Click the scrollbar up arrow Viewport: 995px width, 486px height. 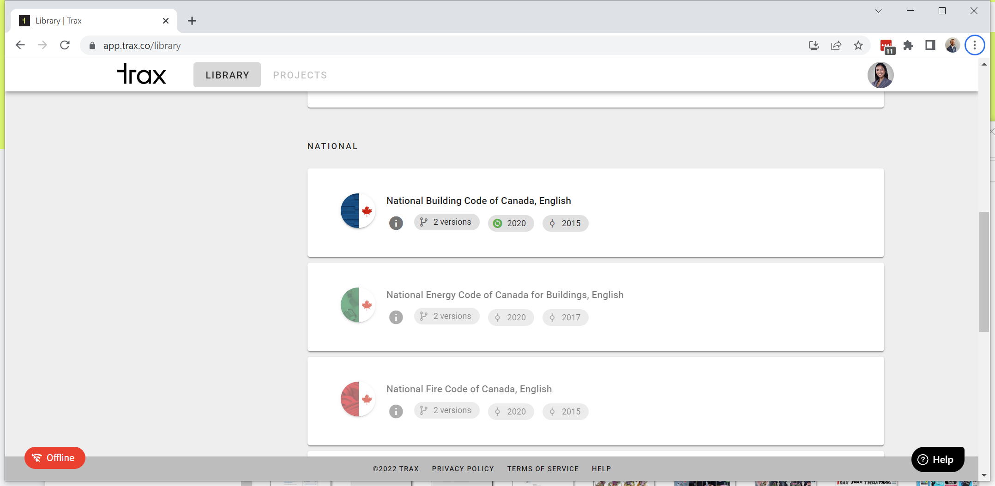point(984,64)
